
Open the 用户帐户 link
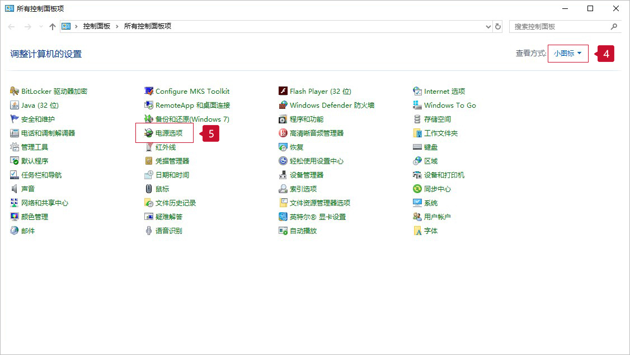click(437, 217)
